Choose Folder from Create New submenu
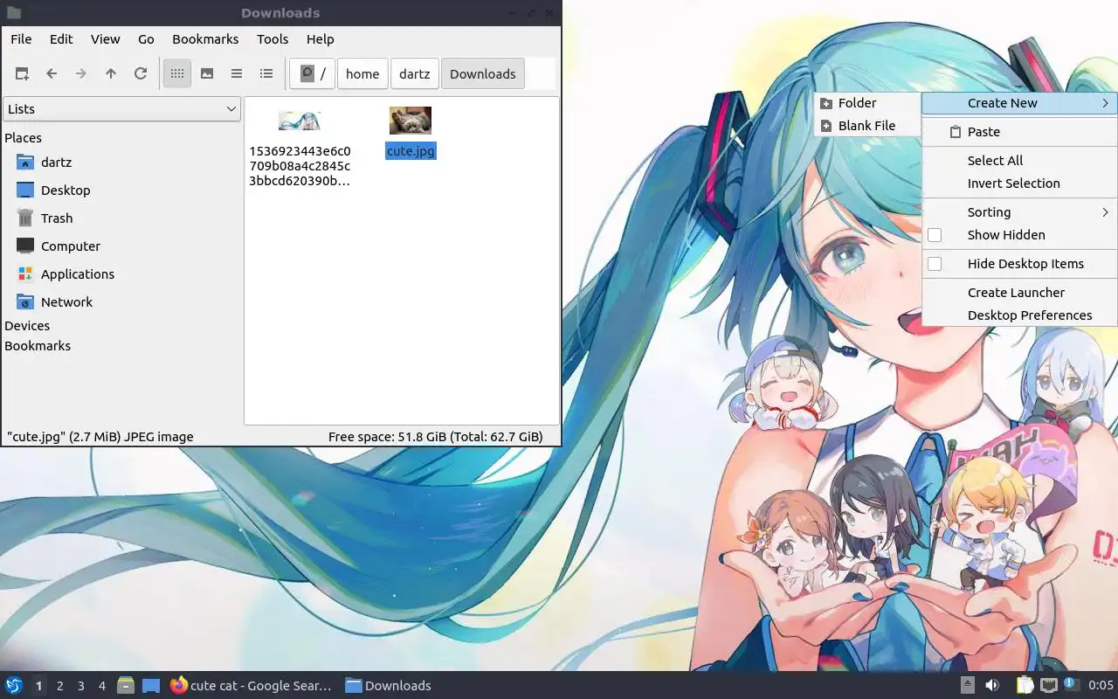The height and width of the screenshot is (699, 1118). pyautogui.click(x=866, y=103)
